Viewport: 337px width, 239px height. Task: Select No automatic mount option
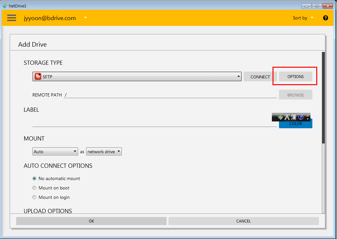(x=34, y=178)
